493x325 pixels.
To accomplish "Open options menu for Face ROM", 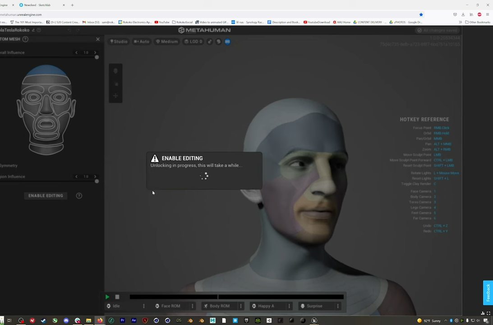I will 193,306.
